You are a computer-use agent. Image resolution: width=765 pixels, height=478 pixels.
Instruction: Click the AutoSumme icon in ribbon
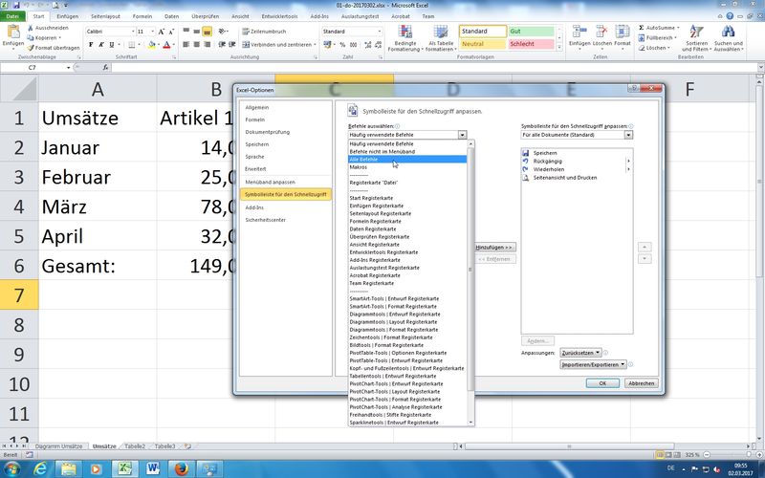[640, 30]
